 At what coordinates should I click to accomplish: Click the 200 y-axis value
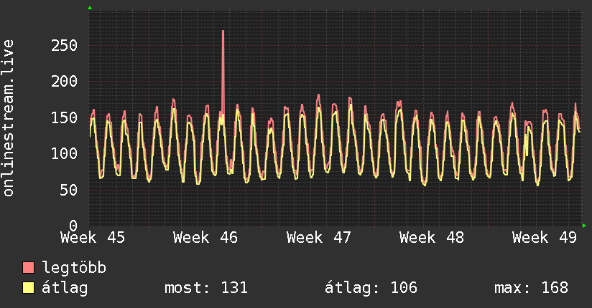click(x=64, y=82)
